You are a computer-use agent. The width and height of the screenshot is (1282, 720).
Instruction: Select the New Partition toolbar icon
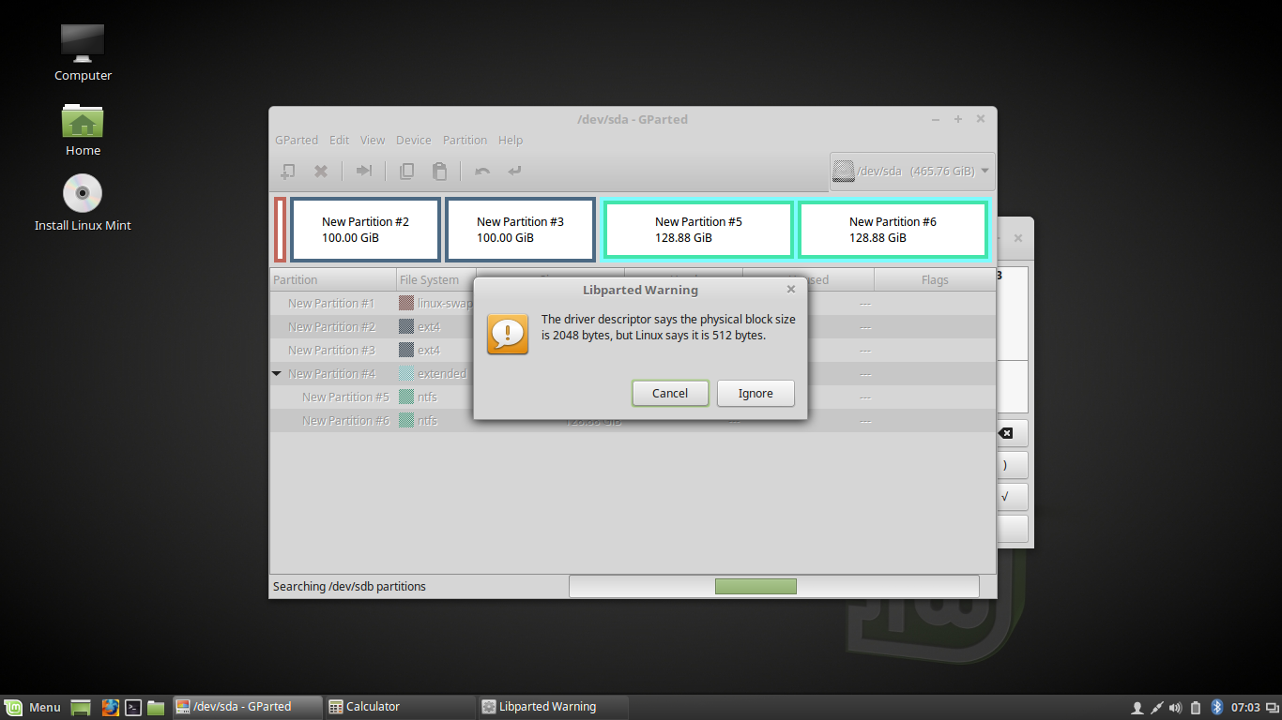point(287,171)
